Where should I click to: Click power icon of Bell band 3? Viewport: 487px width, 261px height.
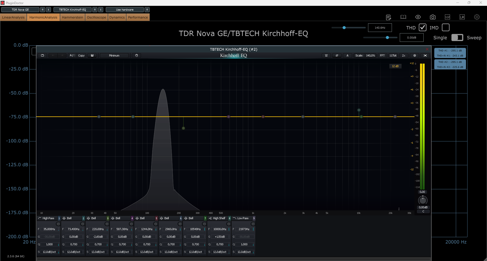[x=107, y=224]
